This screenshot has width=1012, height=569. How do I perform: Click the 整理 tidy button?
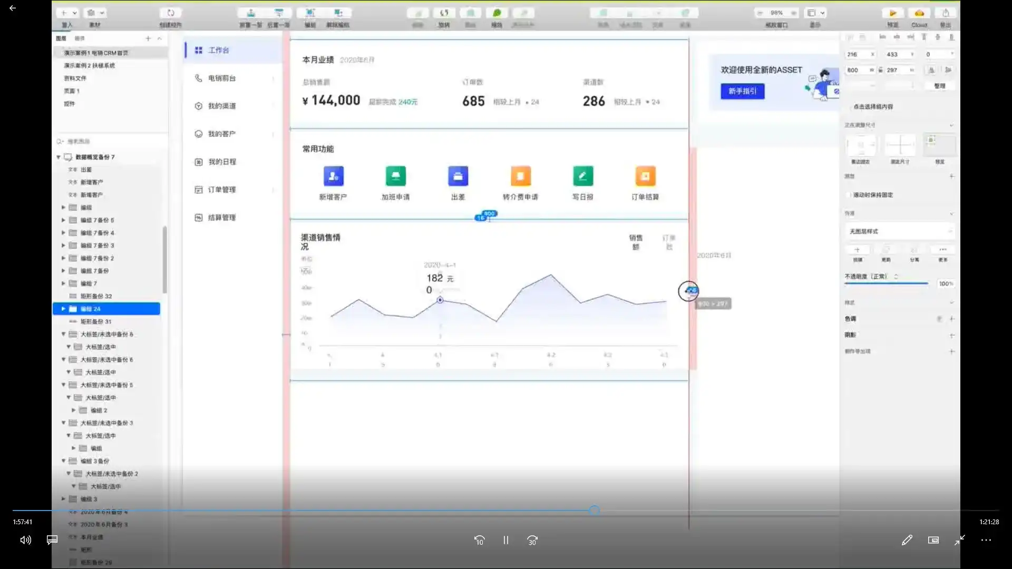[939, 85]
